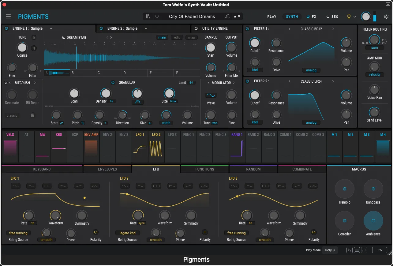Image resolution: width=393 pixels, height=266 pixels.
Task: Click the master volume knob
Action: tap(366, 17)
